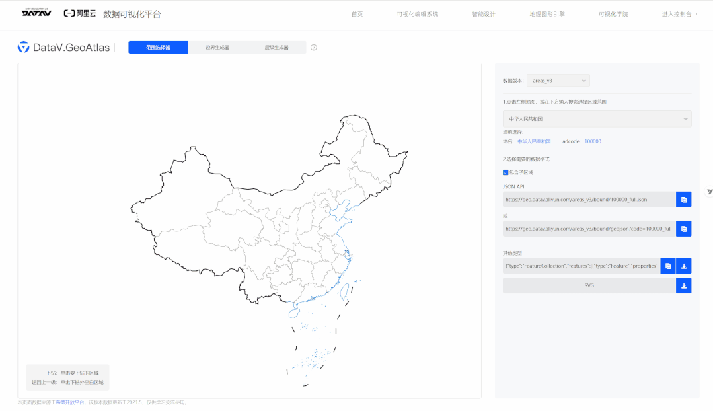Expand the region search combo box chevron
The image size is (713, 411).
click(684, 119)
